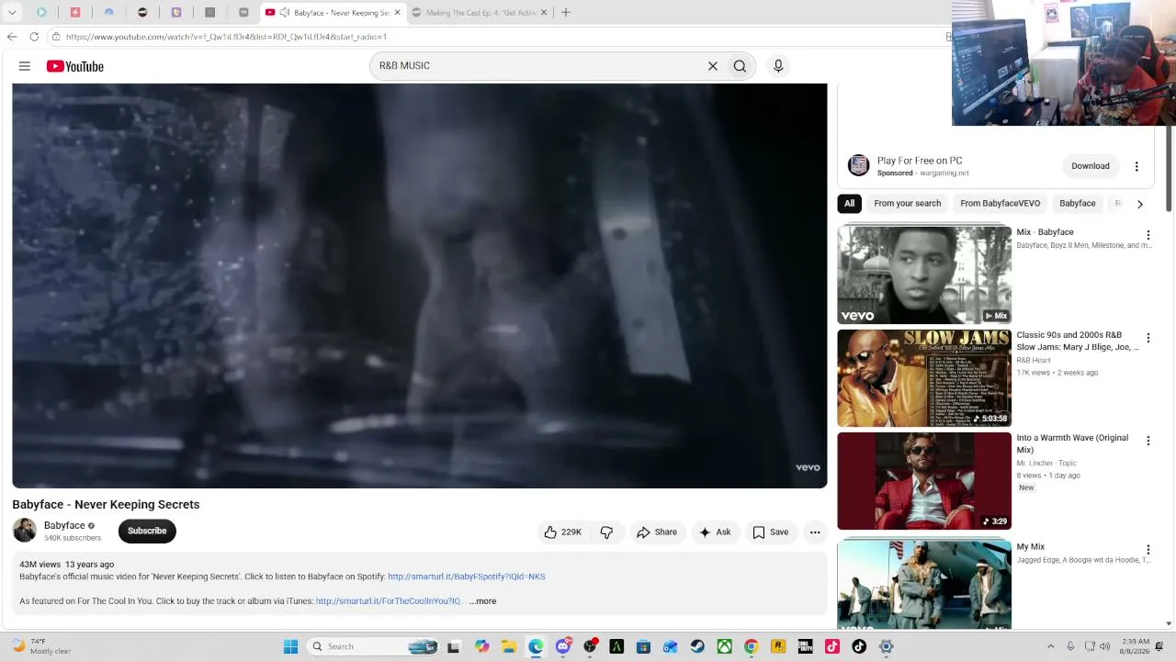
Task: Open options for the sponsored ad
Action: (x=1136, y=166)
